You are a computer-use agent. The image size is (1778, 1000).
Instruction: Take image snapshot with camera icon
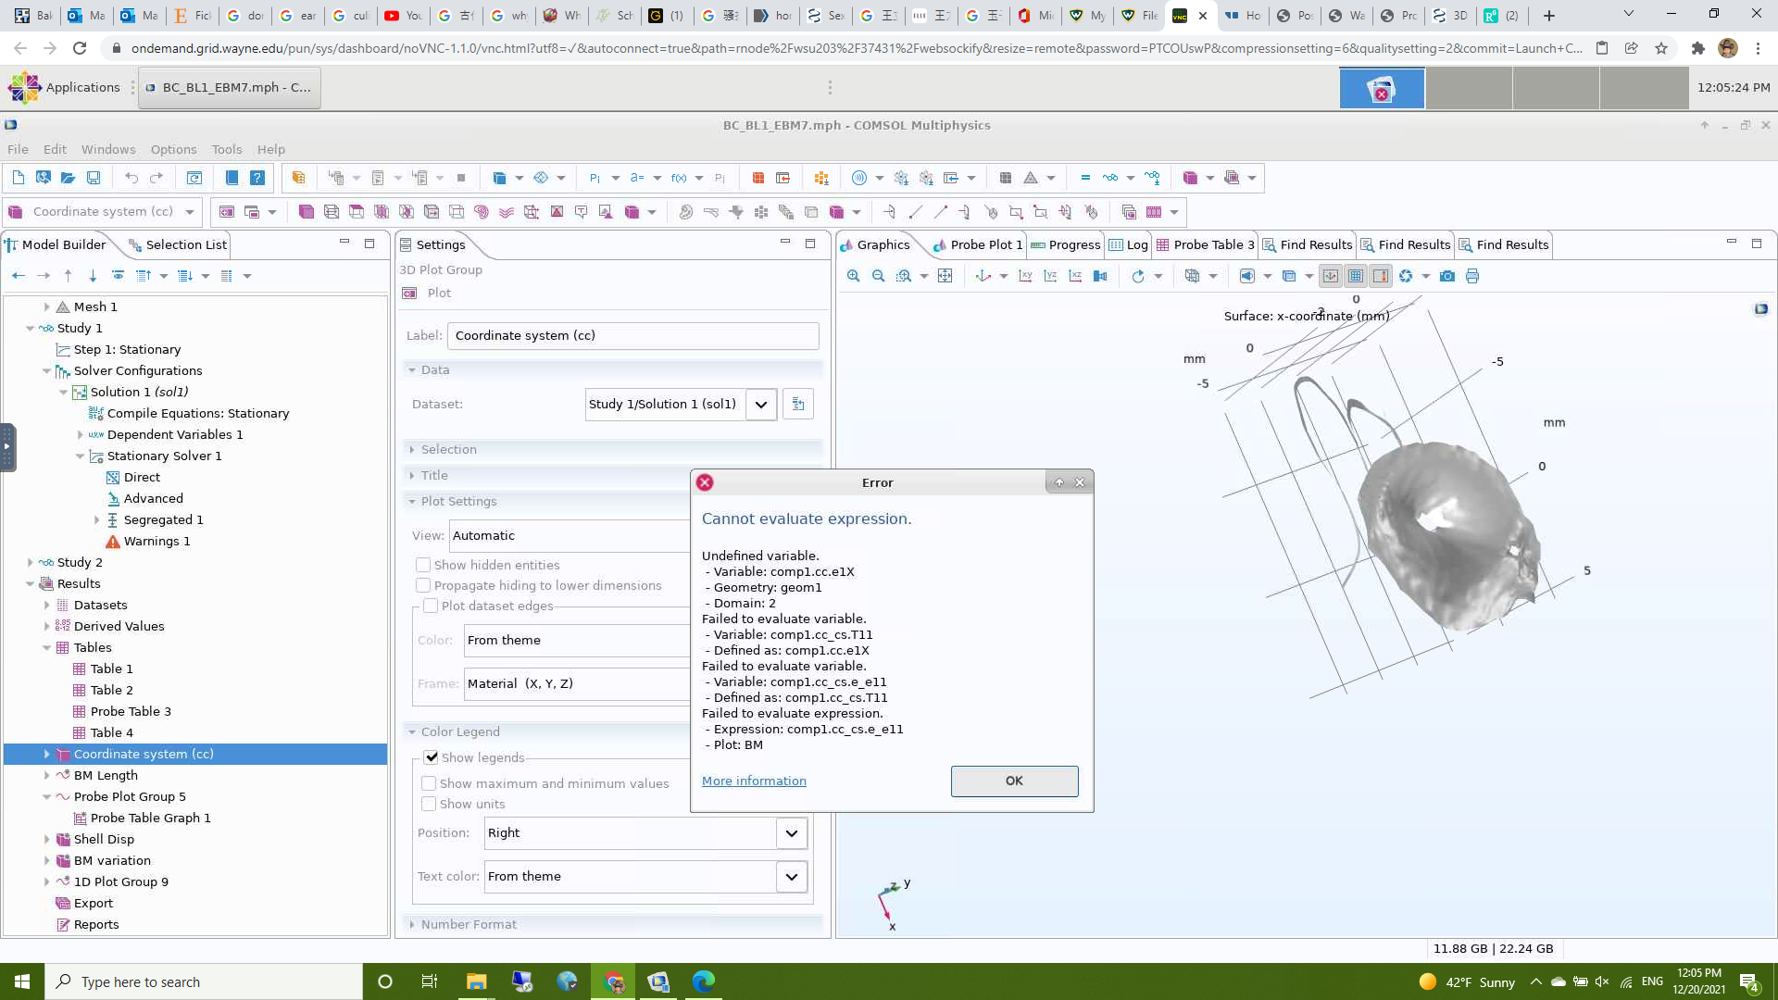tap(1447, 276)
